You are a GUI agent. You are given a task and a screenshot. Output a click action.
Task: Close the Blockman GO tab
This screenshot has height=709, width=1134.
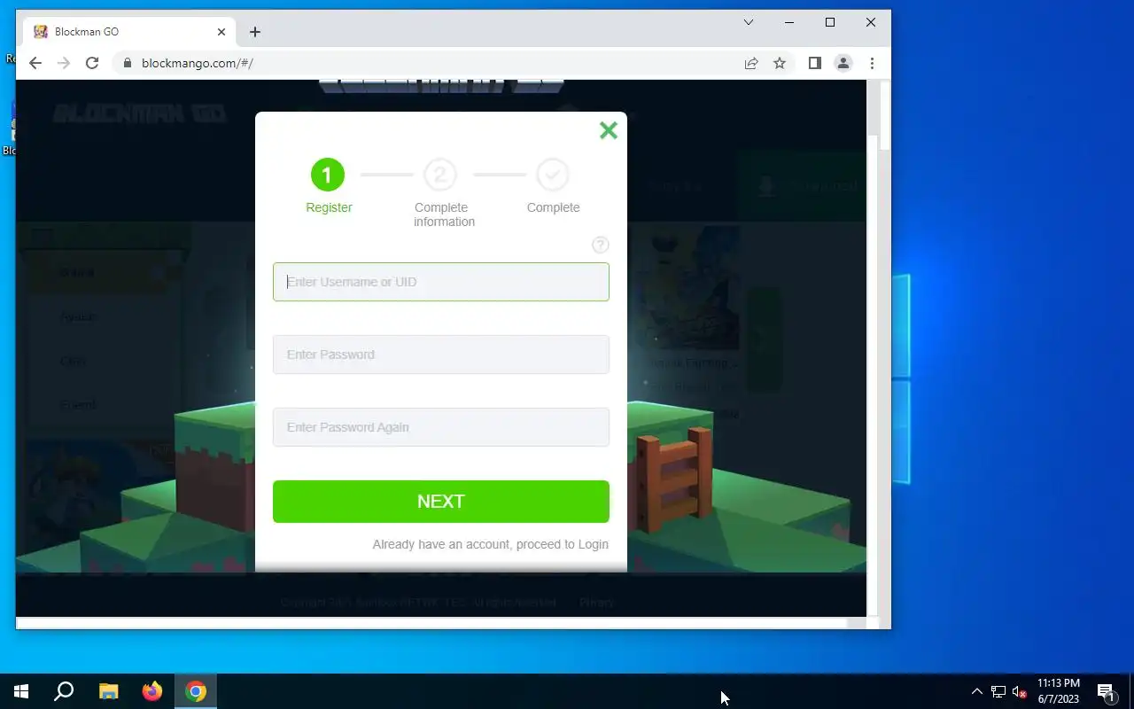(x=221, y=32)
